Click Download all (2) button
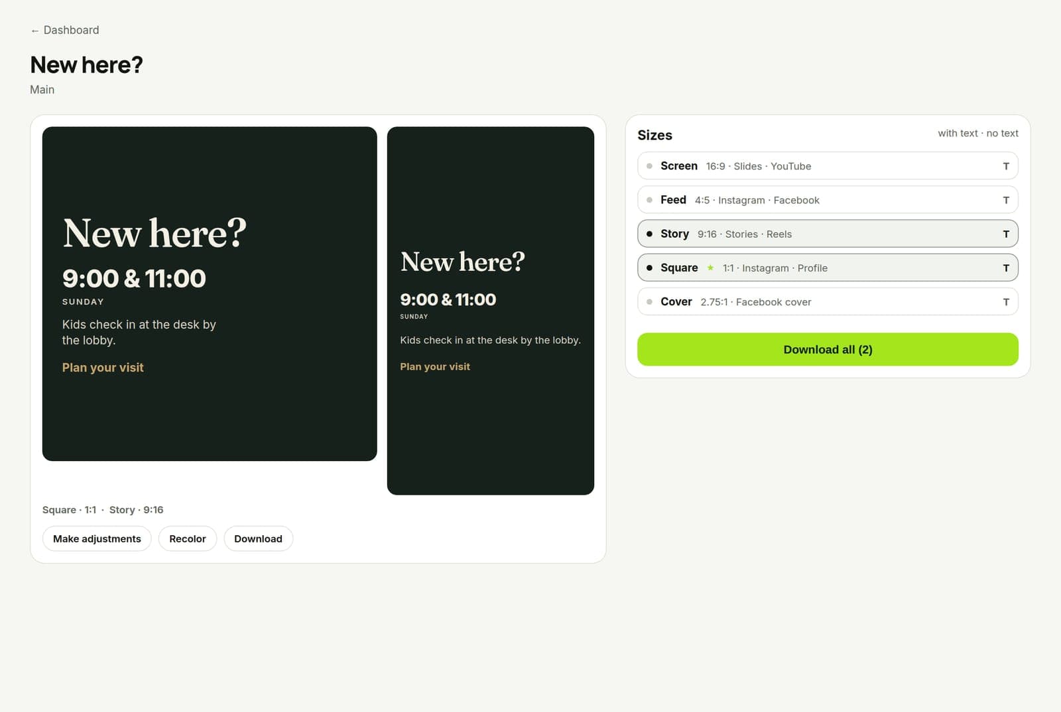This screenshot has width=1061, height=712. [828, 350]
